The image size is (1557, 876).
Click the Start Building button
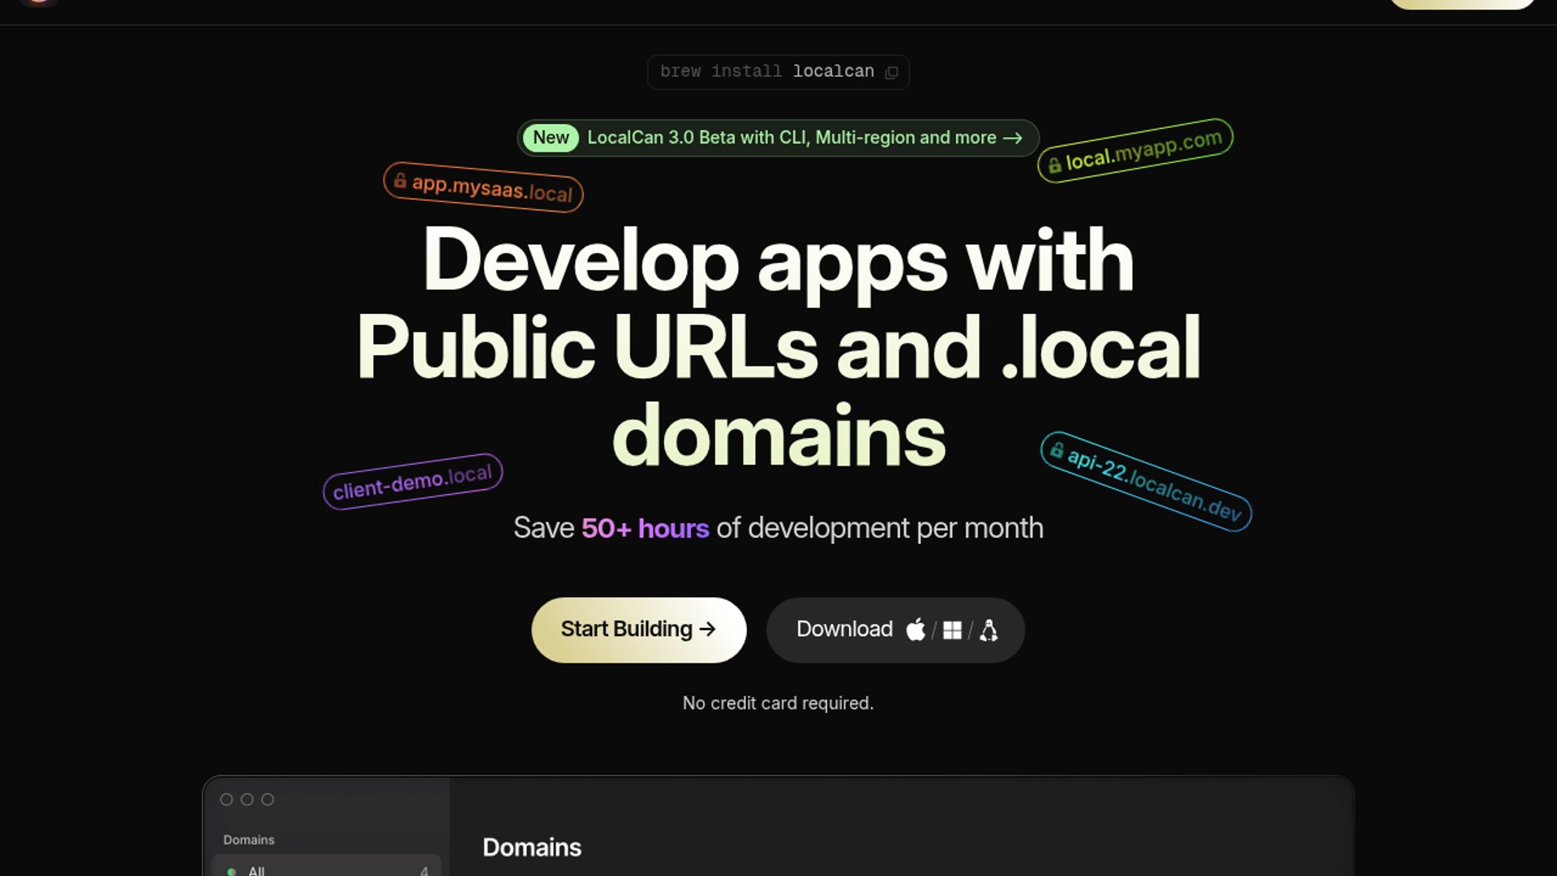click(638, 629)
